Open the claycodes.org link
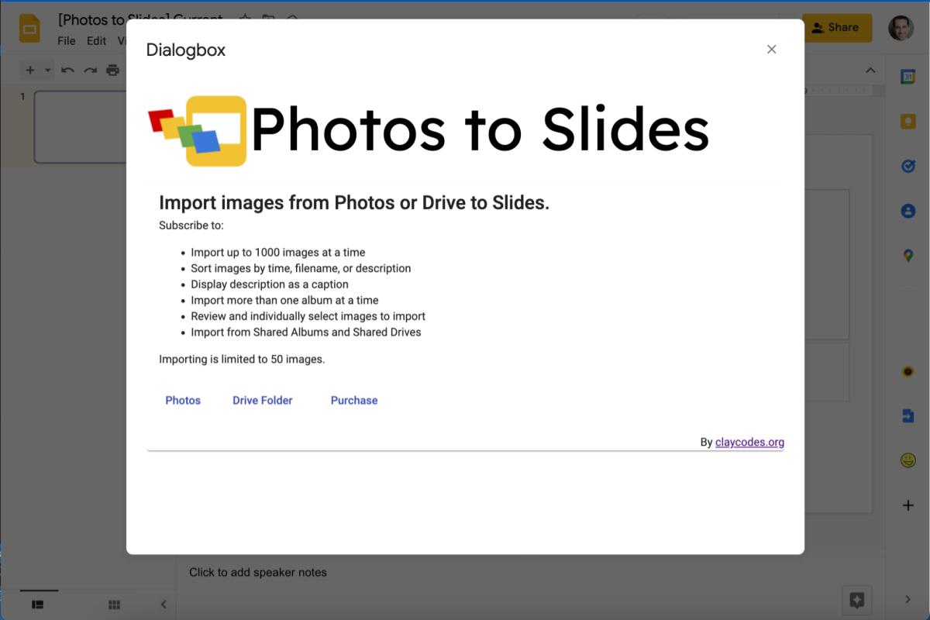This screenshot has height=620, width=930. click(x=749, y=443)
